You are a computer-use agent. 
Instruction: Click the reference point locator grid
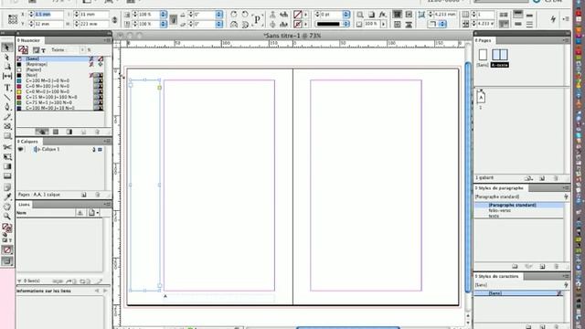tap(12, 19)
